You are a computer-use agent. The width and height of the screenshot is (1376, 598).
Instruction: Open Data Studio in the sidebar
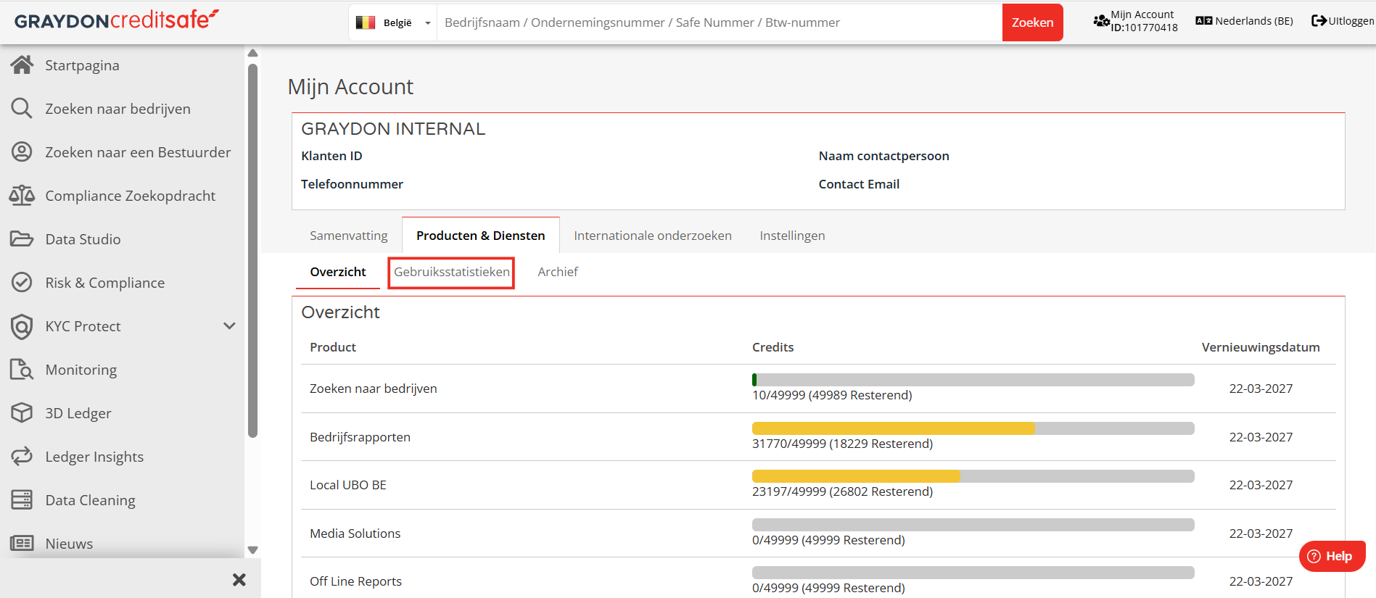[x=83, y=239]
